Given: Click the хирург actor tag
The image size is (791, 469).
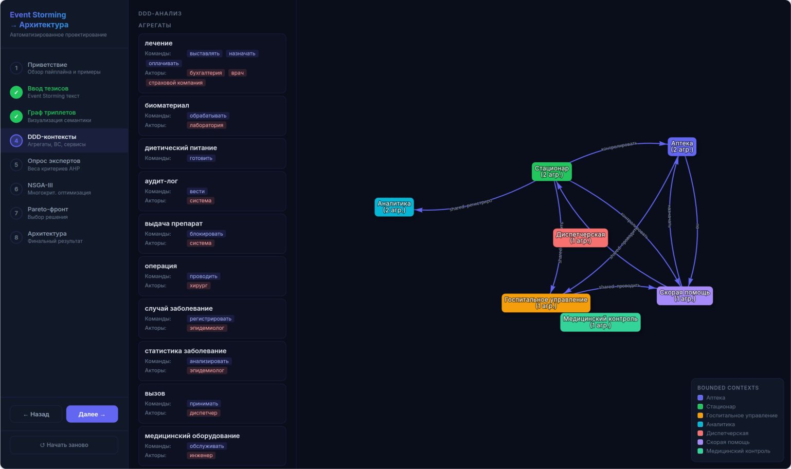Looking at the screenshot, I should tap(199, 286).
